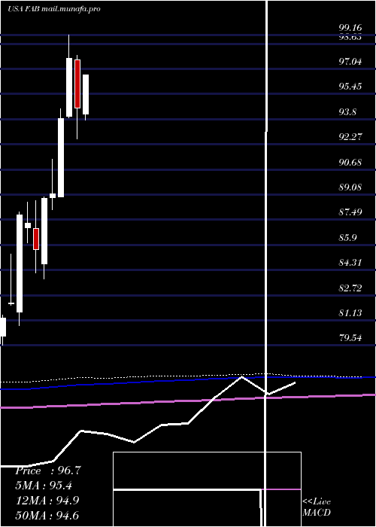Image resolution: width=376 pixels, height=527 pixels.
Task: Click the '12MA : 94.9' readout
Action: tap(47, 501)
